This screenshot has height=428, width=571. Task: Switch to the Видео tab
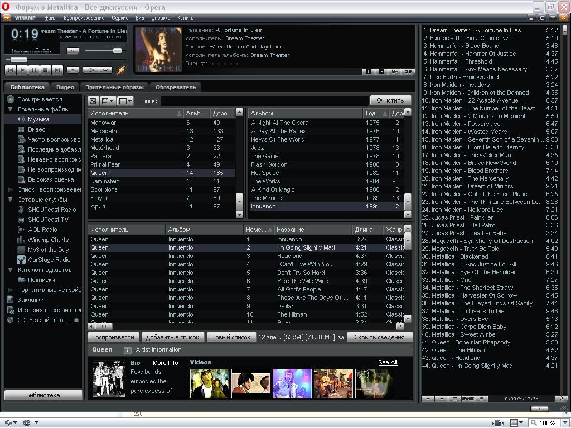(x=65, y=87)
